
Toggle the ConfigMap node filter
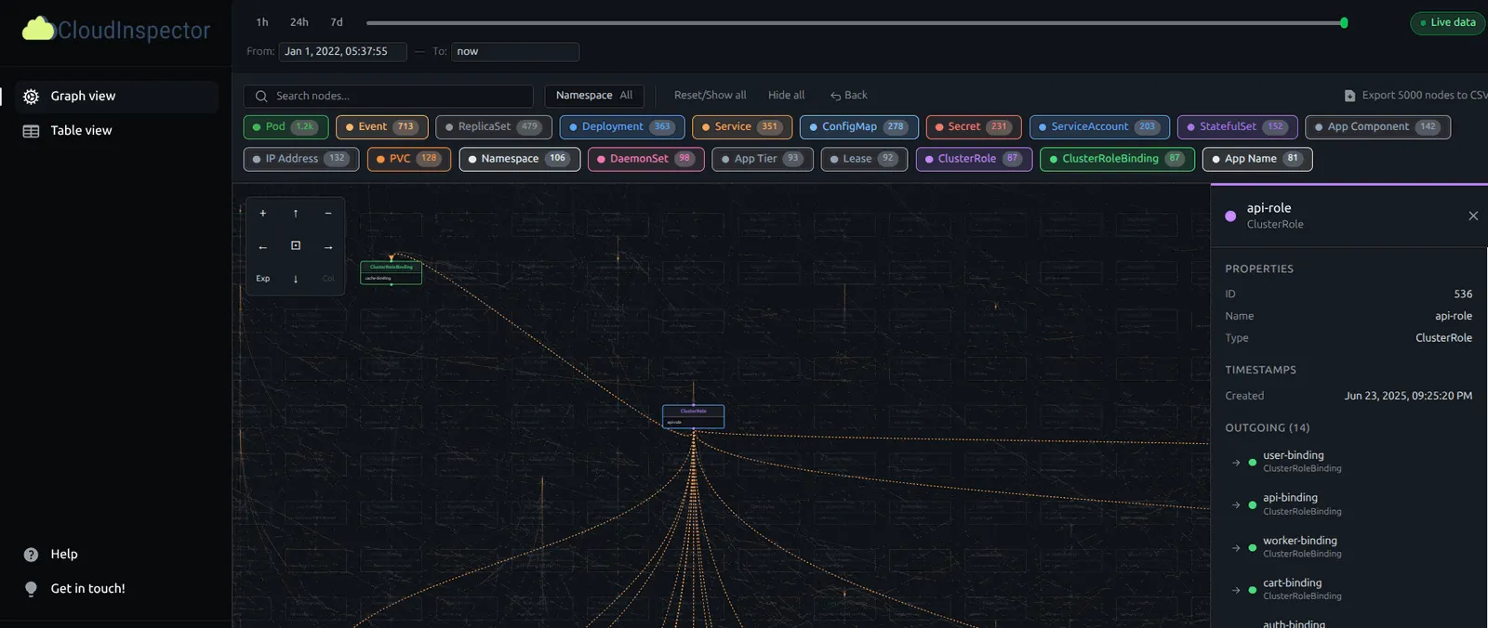(859, 127)
